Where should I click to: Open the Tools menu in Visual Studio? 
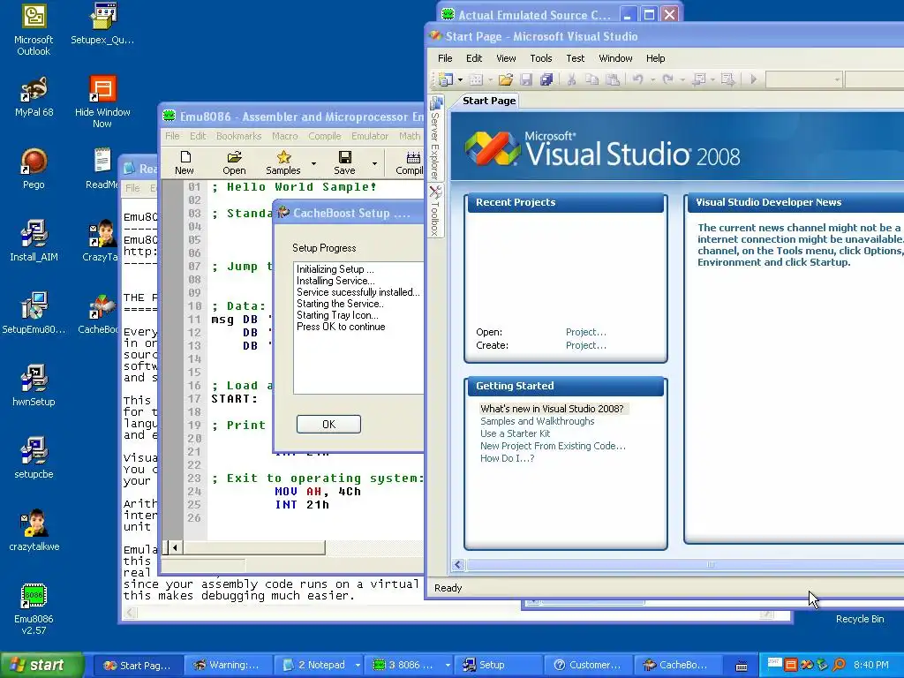tap(541, 58)
